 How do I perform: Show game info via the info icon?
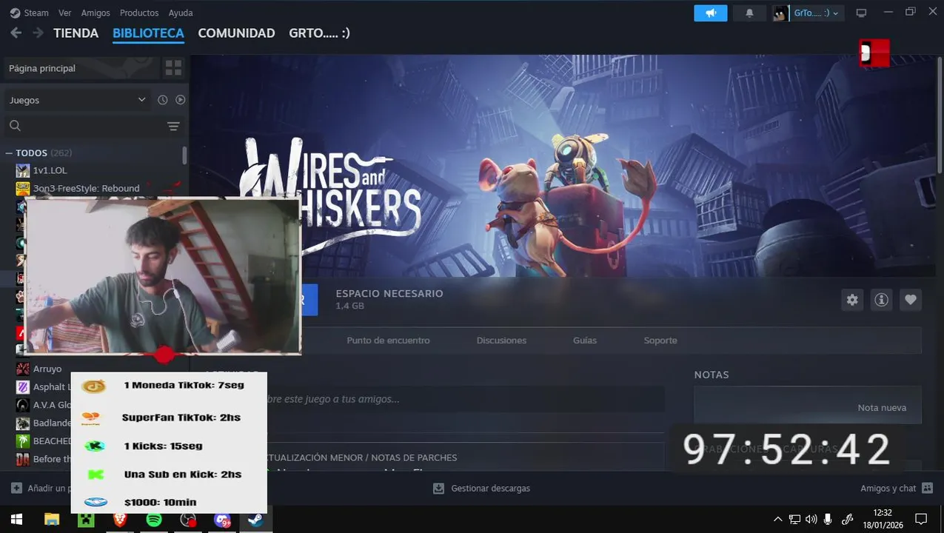click(x=881, y=300)
